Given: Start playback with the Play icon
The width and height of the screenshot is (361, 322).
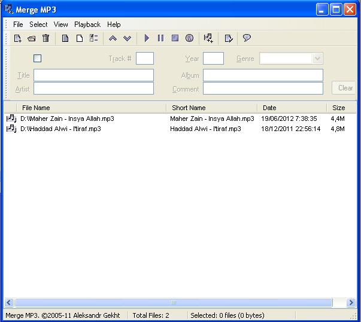Looking at the screenshot, I should pos(147,38).
